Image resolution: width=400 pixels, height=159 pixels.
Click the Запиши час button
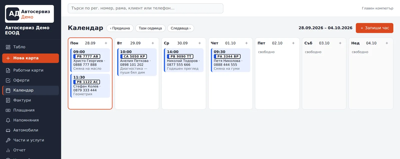(x=374, y=28)
